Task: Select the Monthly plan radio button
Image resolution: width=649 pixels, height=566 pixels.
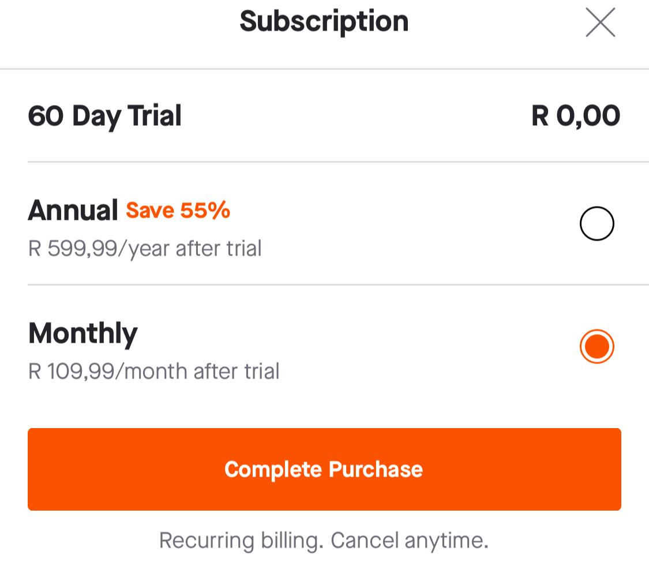Action: [597, 347]
